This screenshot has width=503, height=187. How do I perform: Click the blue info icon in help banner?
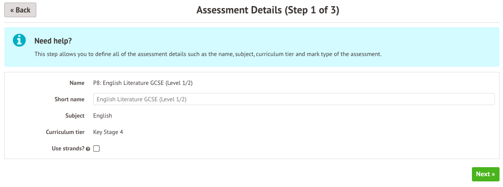[x=19, y=41]
